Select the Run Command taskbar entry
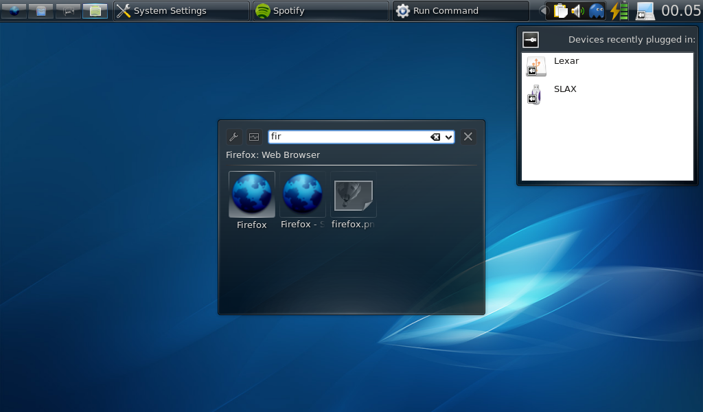Screen dimensions: 703x412 click(460, 11)
